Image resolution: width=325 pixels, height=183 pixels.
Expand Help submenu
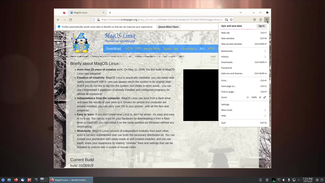(x=243, y=116)
